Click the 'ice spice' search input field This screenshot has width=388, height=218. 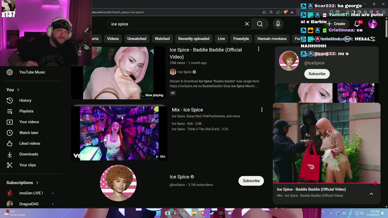click(176, 24)
